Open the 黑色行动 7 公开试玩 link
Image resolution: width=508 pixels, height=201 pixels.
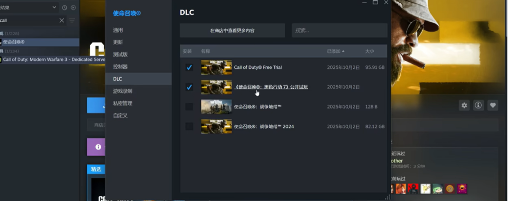click(x=271, y=87)
